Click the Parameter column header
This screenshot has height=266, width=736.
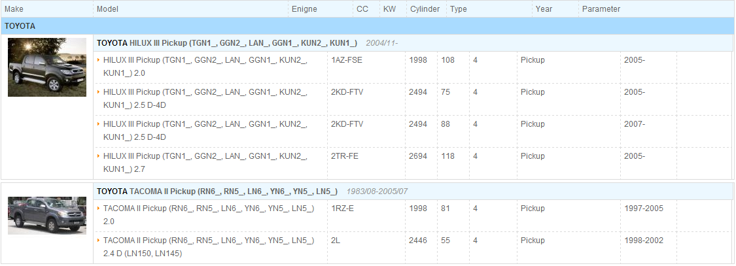click(x=601, y=9)
